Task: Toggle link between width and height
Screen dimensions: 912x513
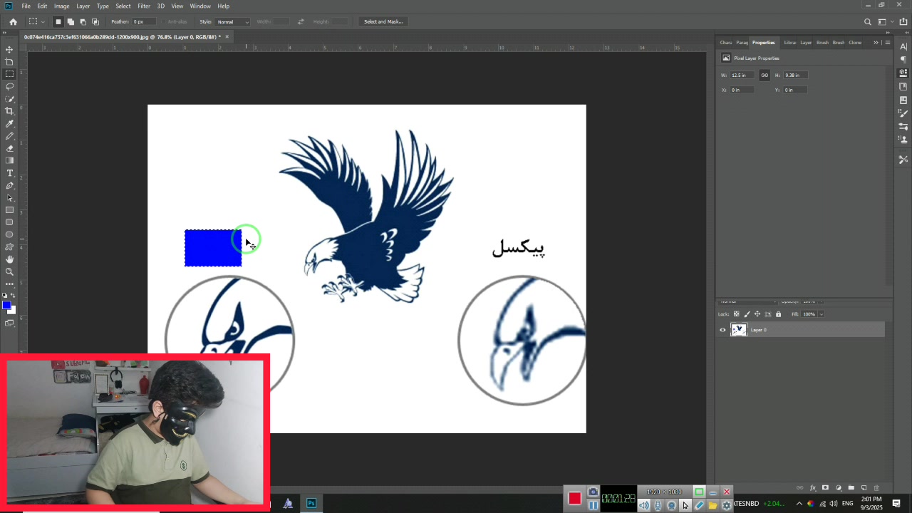Action: (x=765, y=75)
